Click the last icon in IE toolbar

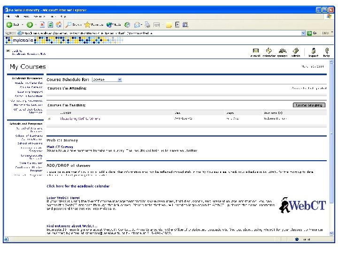tap(185, 25)
